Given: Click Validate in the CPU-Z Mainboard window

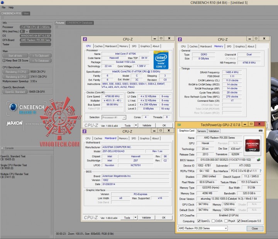Looking at the screenshot, I should coord(146,217).
